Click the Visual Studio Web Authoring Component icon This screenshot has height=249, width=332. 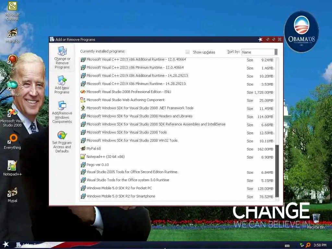coord(83,100)
